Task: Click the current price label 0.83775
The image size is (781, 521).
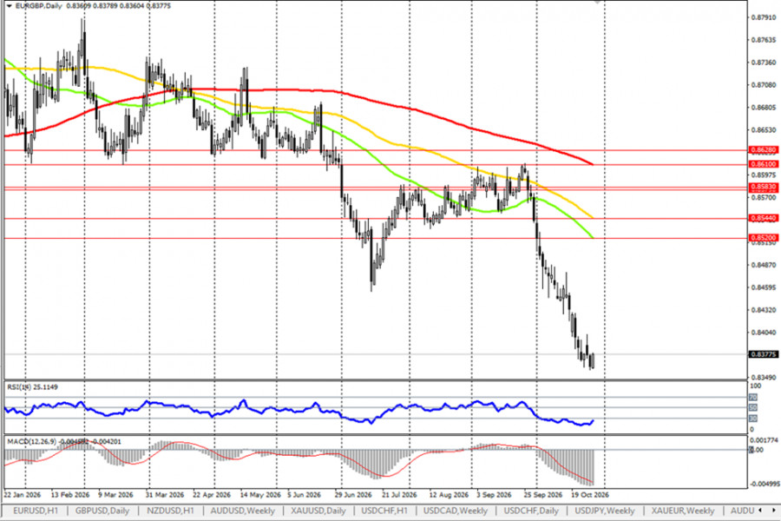Action: [763, 354]
